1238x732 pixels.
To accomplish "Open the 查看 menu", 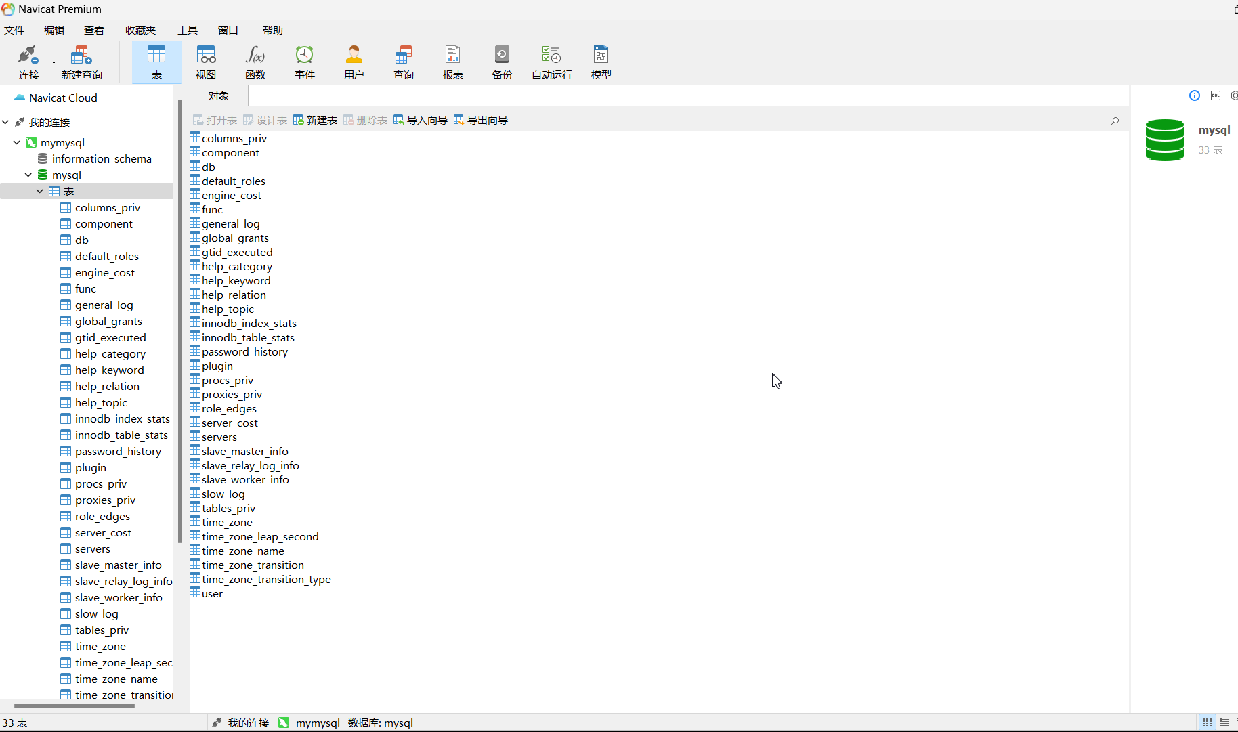I will pos(94,30).
